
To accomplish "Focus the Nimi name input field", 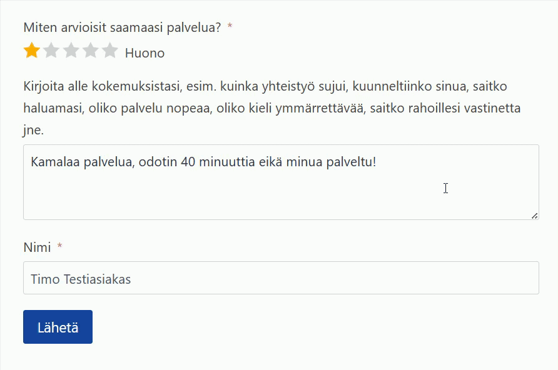I will [x=313, y=278].
